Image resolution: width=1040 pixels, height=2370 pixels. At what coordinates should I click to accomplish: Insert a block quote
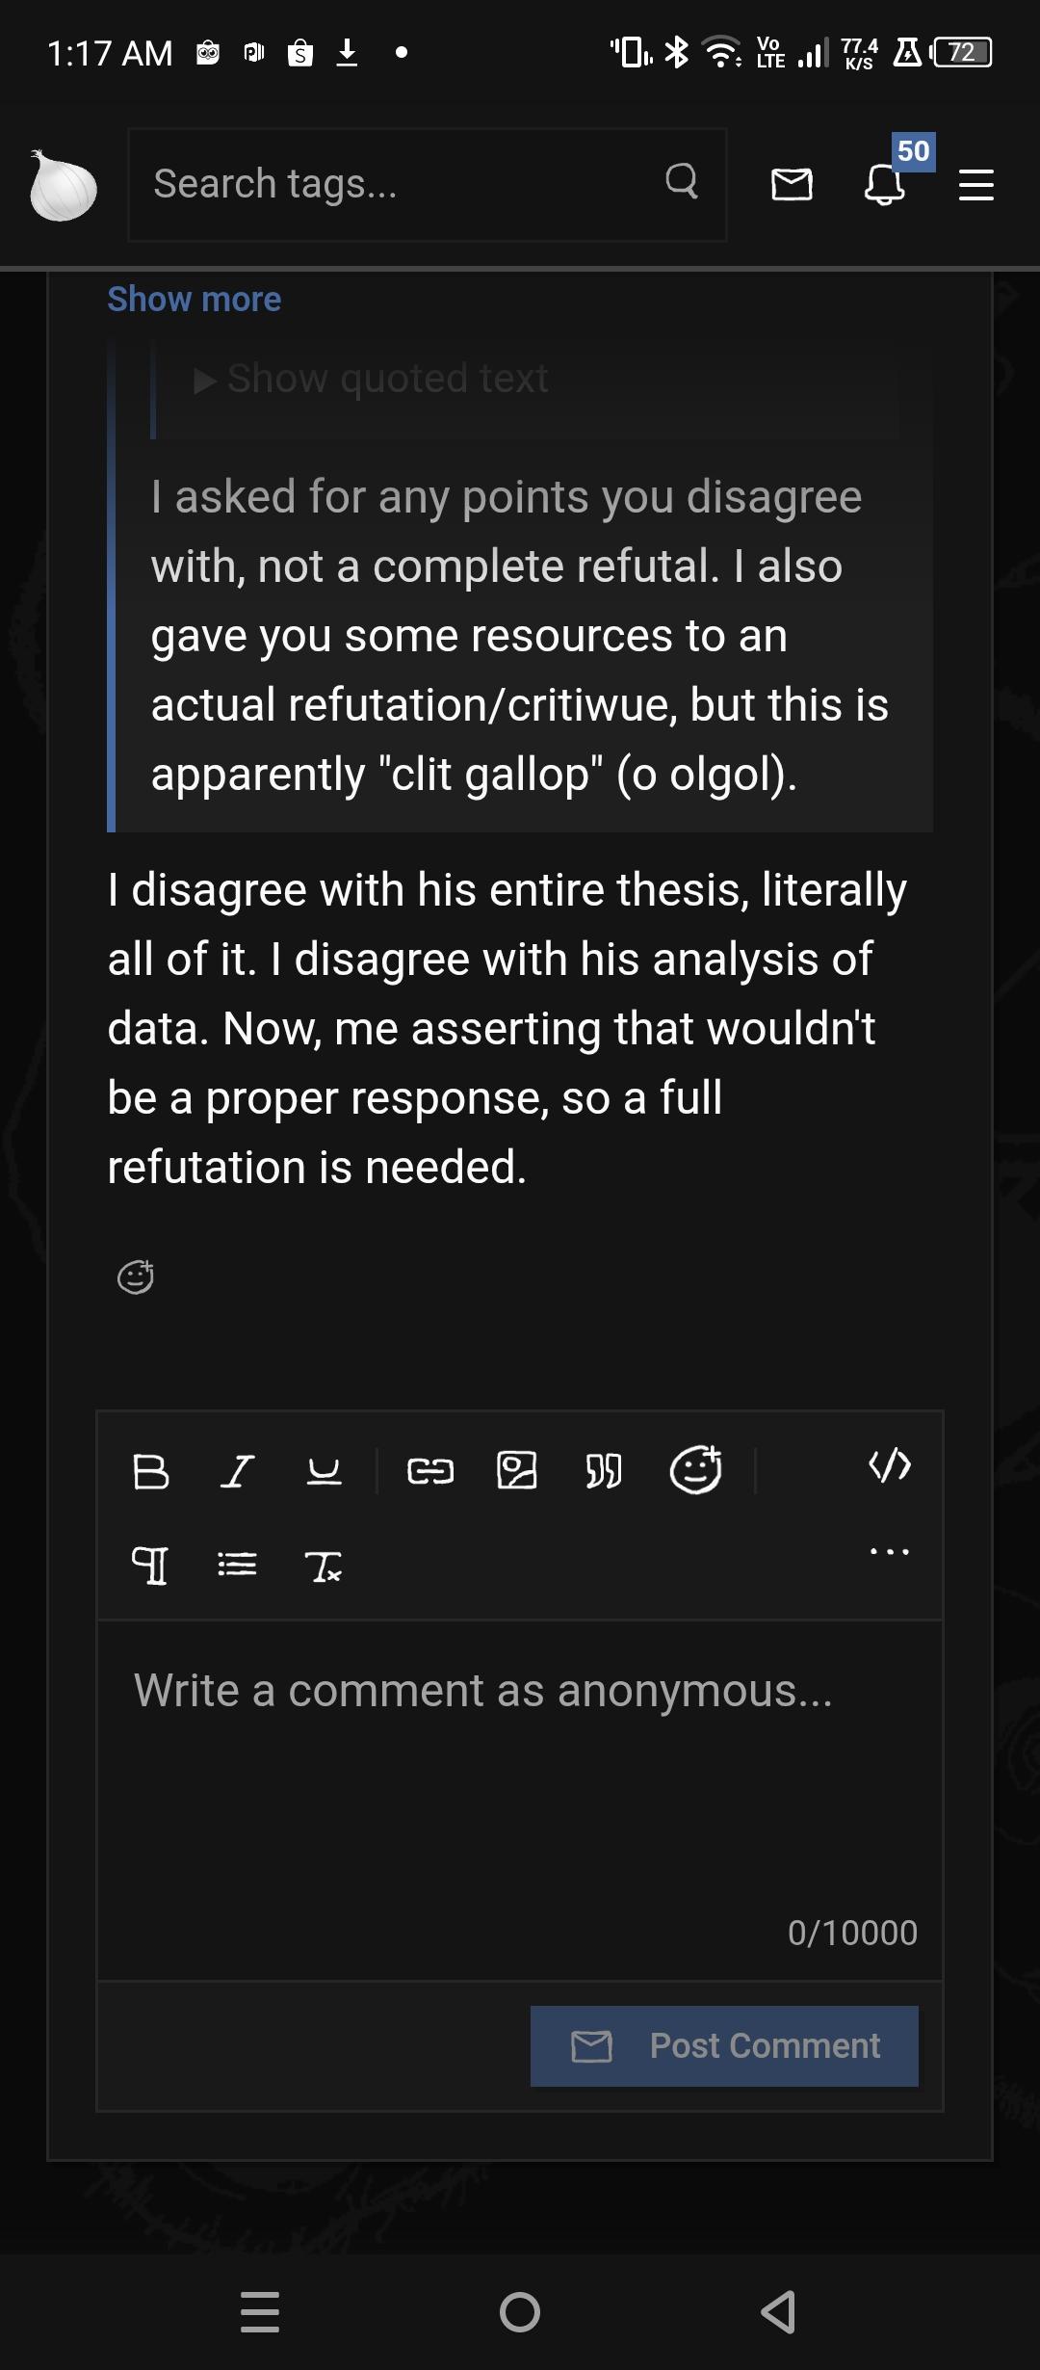point(604,1471)
